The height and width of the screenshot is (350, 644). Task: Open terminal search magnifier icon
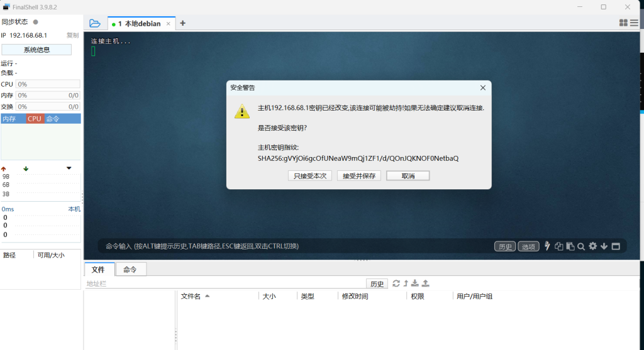pyautogui.click(x=581, y=246)
